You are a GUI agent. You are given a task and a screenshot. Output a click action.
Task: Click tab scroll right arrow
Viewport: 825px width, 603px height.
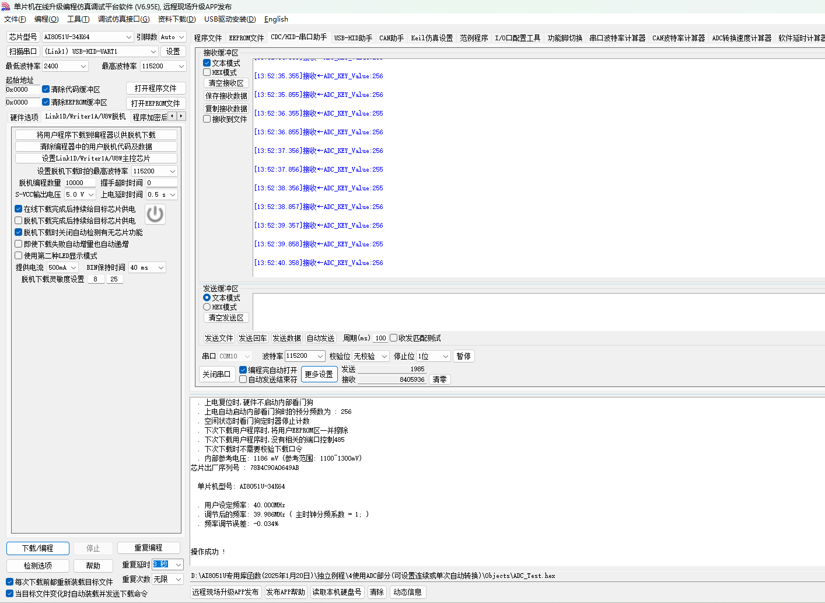coord(181,116)
